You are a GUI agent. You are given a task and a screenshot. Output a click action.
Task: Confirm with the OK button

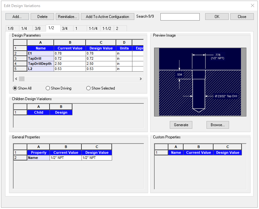[217, 17]
